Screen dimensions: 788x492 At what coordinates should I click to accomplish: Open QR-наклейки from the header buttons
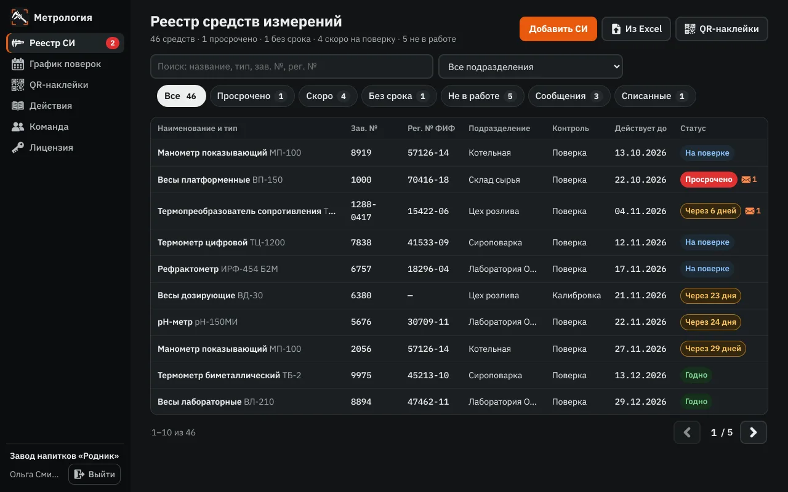coord(722,29)
